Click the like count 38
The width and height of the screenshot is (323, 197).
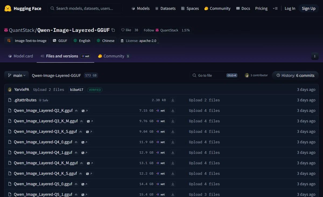pyautogui.click(x=136, y=30)
